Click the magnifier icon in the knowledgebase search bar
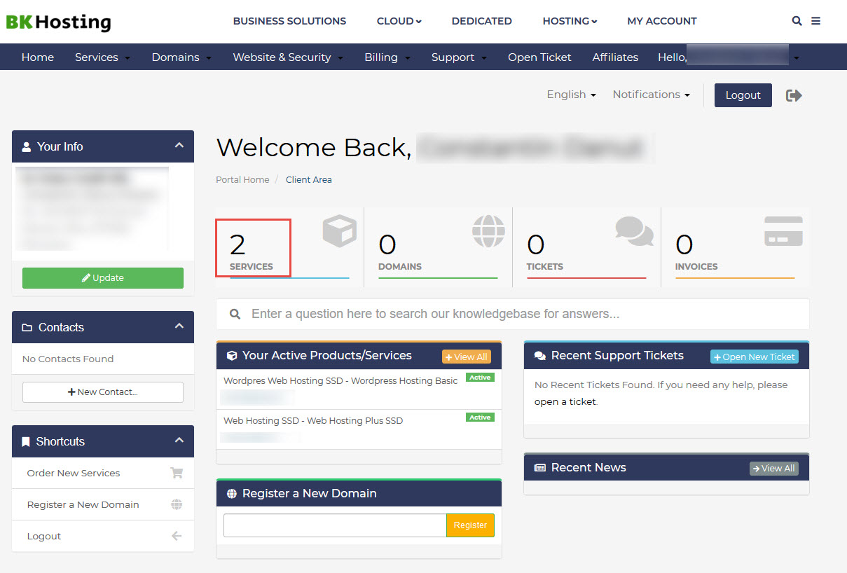847x573 pixels. click(235, 314)
